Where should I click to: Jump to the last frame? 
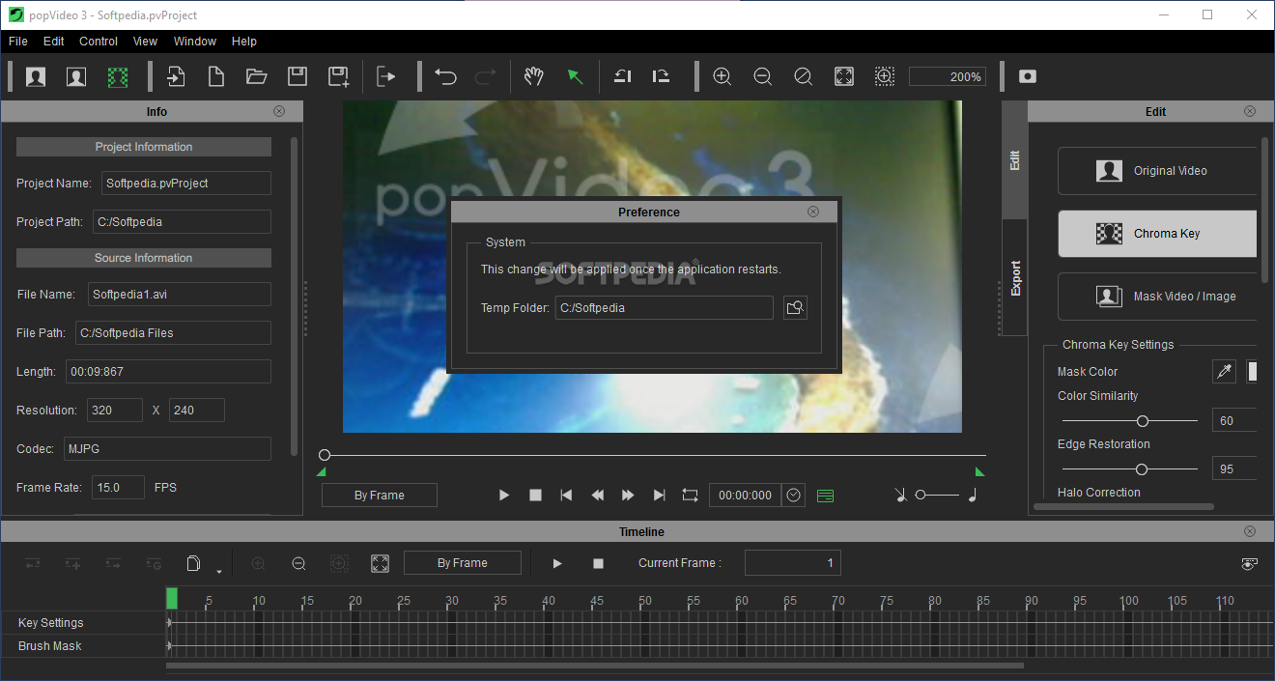click(659, 496)
